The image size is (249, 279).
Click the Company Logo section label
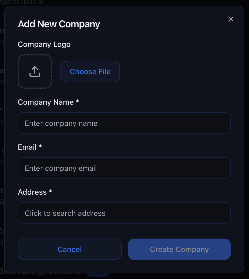[44, 44]
